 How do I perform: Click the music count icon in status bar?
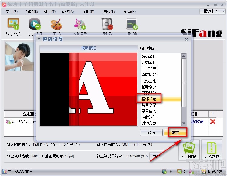point(191,171)
